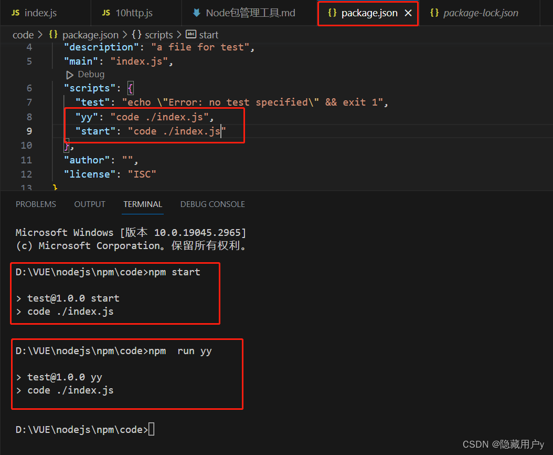Image resolution: width=553 pixels, height=455 pixels.
Task: Select the TERMINAL panel tab
Action: coord(143,204)
